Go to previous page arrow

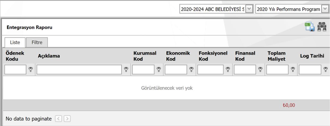pos(58,119)
